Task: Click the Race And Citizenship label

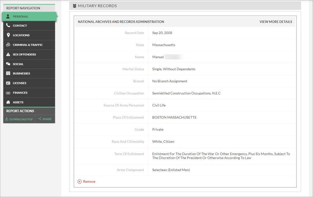Action: coord(128,141)
